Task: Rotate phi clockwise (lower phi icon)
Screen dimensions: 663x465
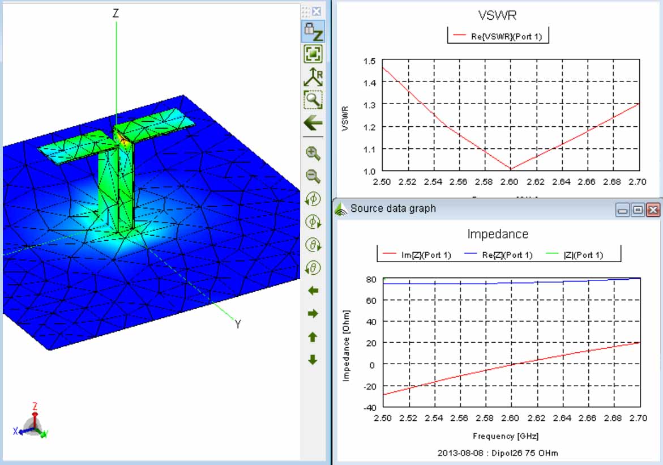Action: 313,221
